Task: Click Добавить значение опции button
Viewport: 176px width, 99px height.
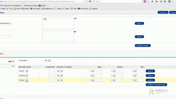Action: coord(156,85)
